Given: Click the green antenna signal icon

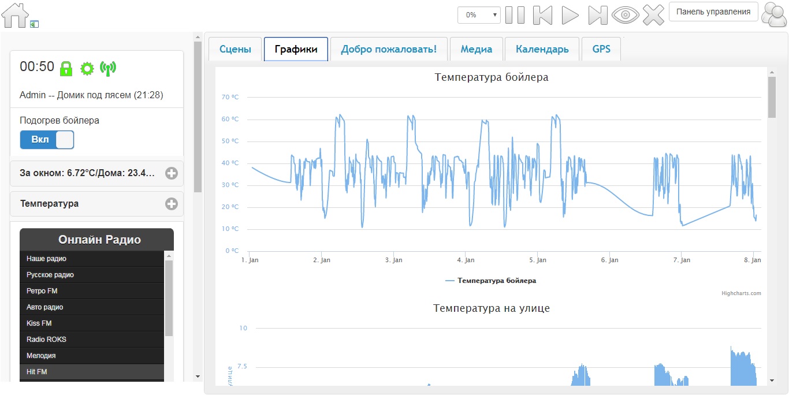Looking at the screenshot, I should (108, 68).
